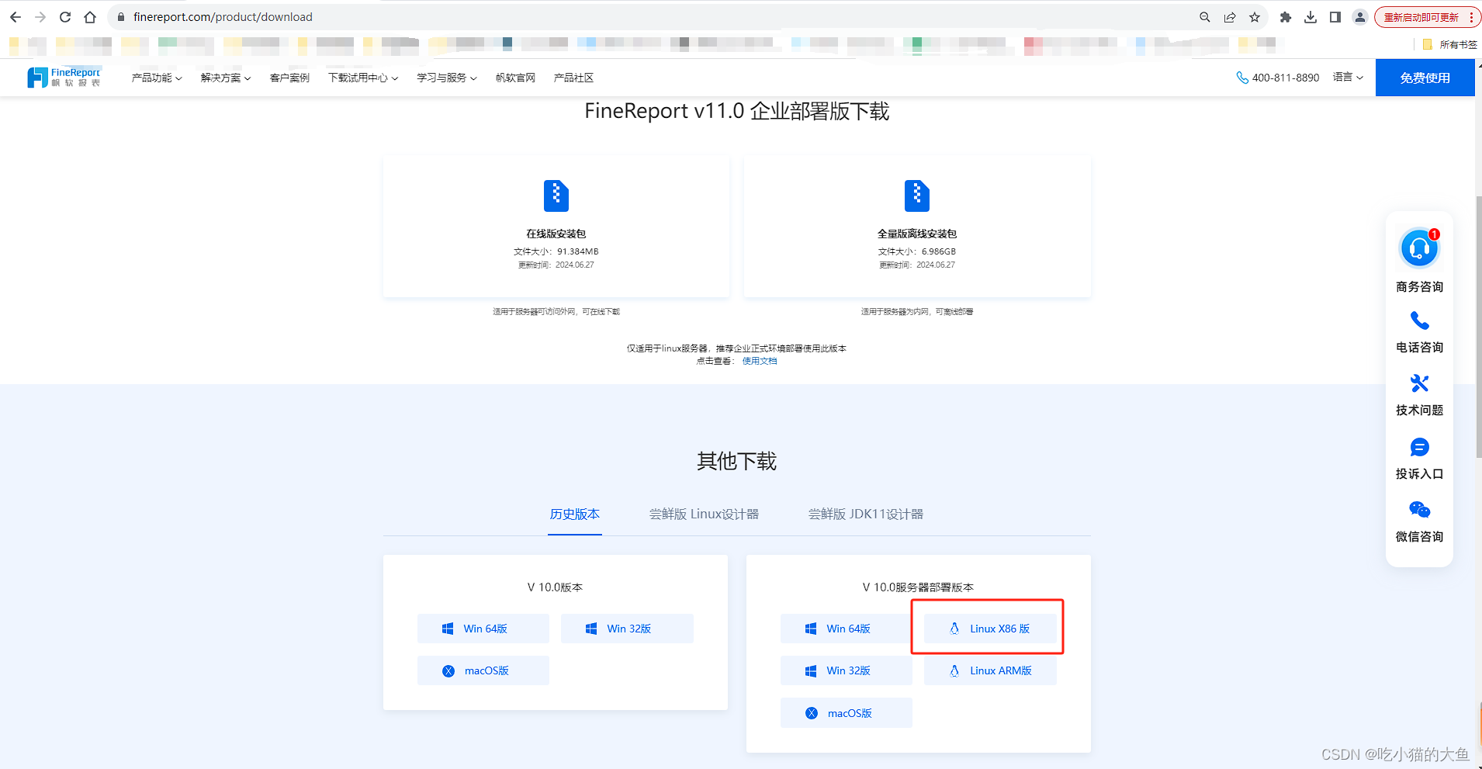Click the 重新启动即可更新 update button

1426,17
